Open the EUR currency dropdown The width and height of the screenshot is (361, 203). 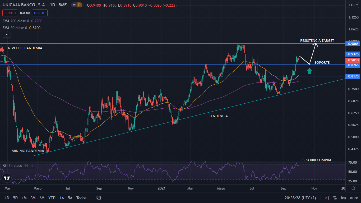tap(353, 5)
